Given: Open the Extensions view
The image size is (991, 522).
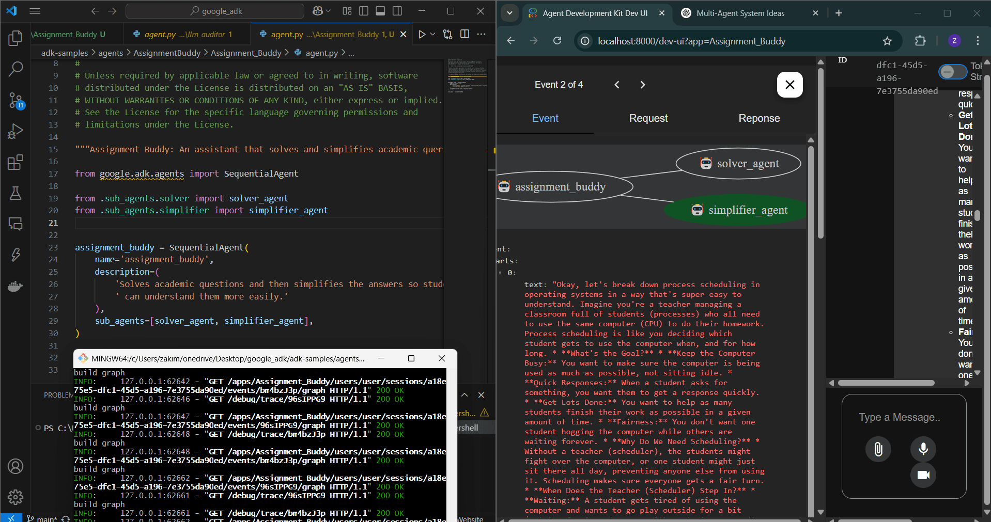Looking at the screenshot, I should [16, 162].
